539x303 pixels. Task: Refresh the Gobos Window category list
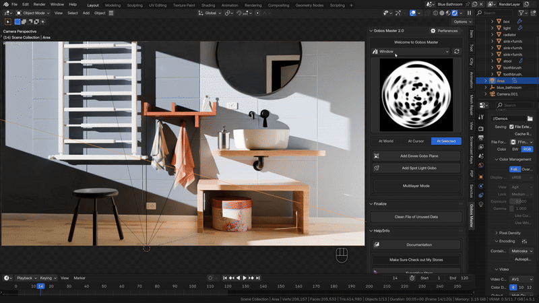(x=457, y=51)
